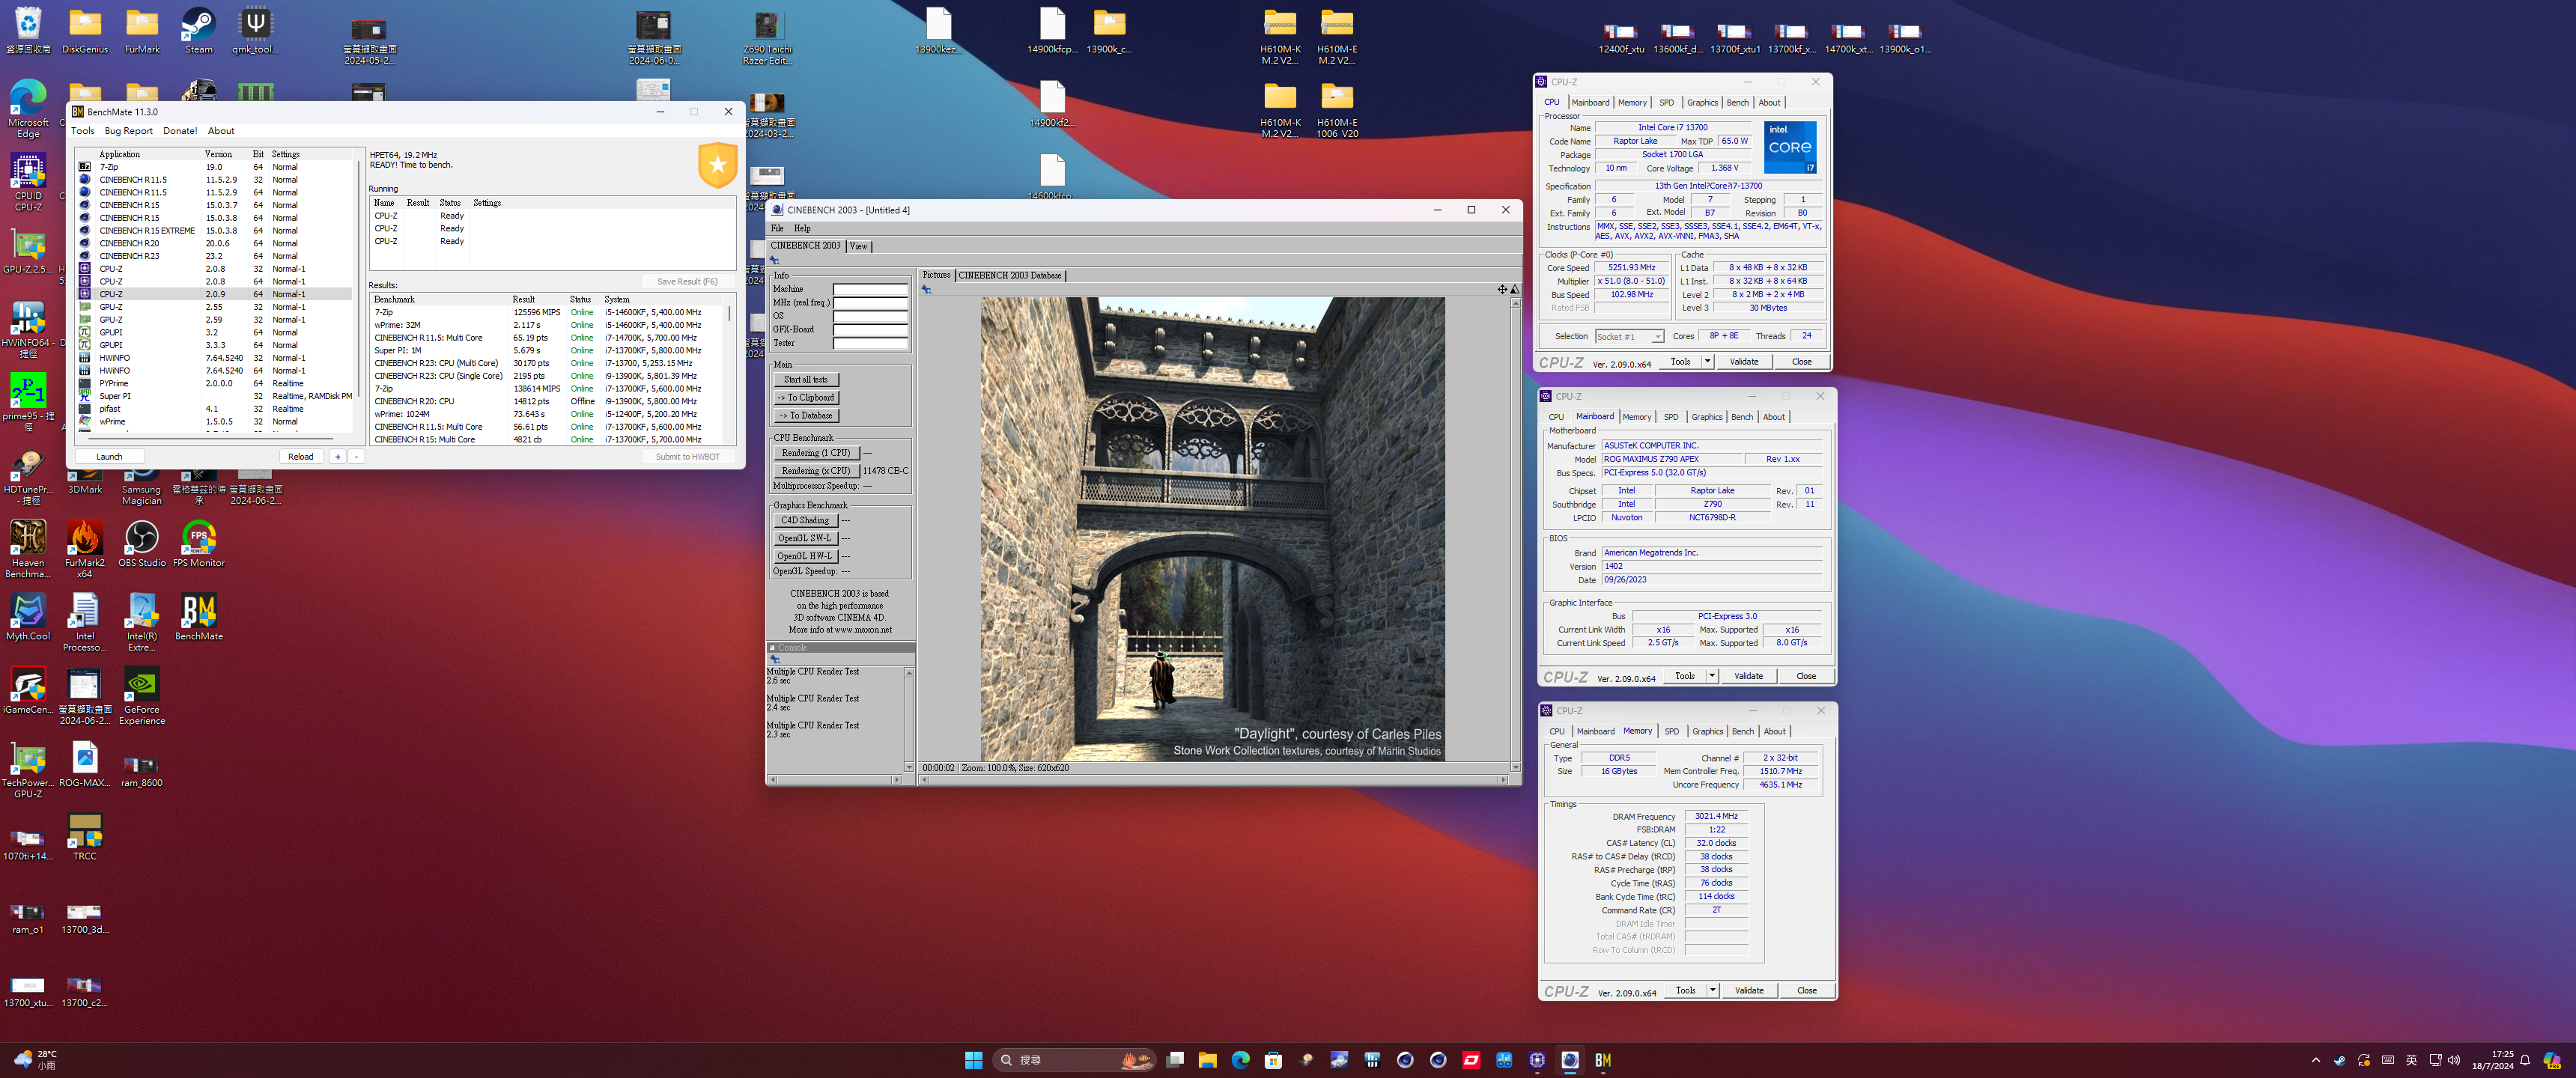This screenshot has width=2576, height=1078.
Task: Switch to CINEBENCH 2003 Database tab
Action: [x=1010, y=275]
